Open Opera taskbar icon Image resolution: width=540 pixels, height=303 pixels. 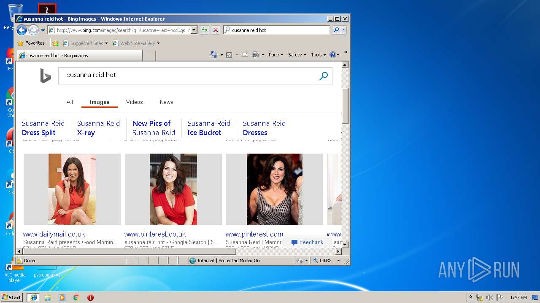pos(90,298)
